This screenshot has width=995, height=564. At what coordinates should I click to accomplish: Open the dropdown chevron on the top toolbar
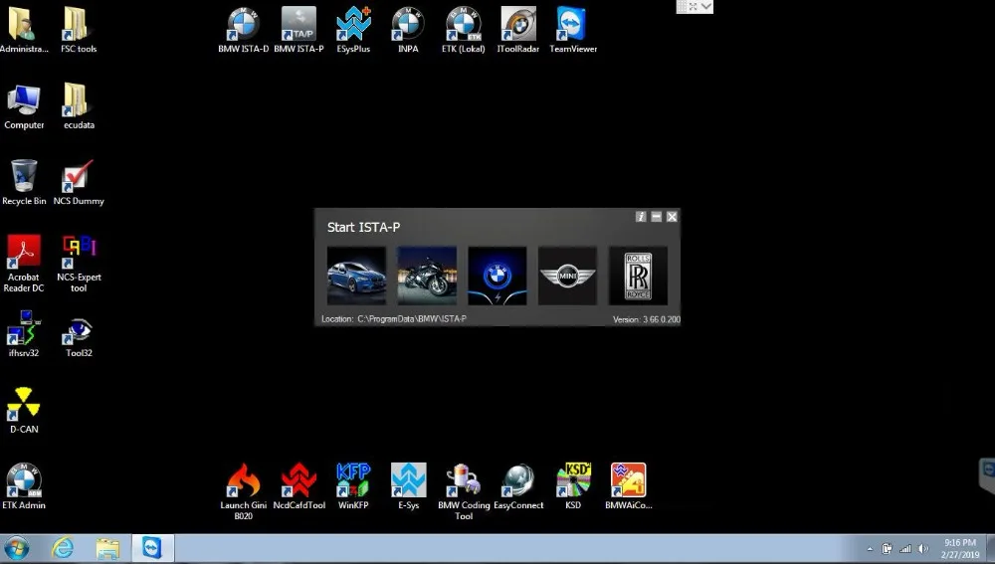tap(706, 6)
